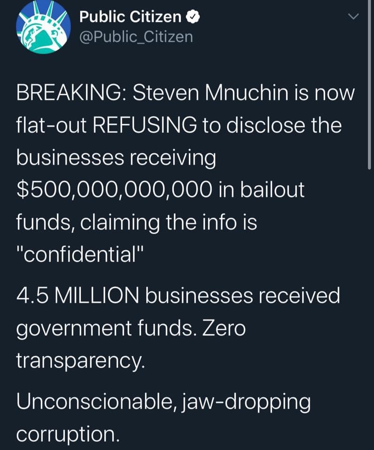Click the quoted word "confidential"
The image size is (374, 450).
pos(79,254)
